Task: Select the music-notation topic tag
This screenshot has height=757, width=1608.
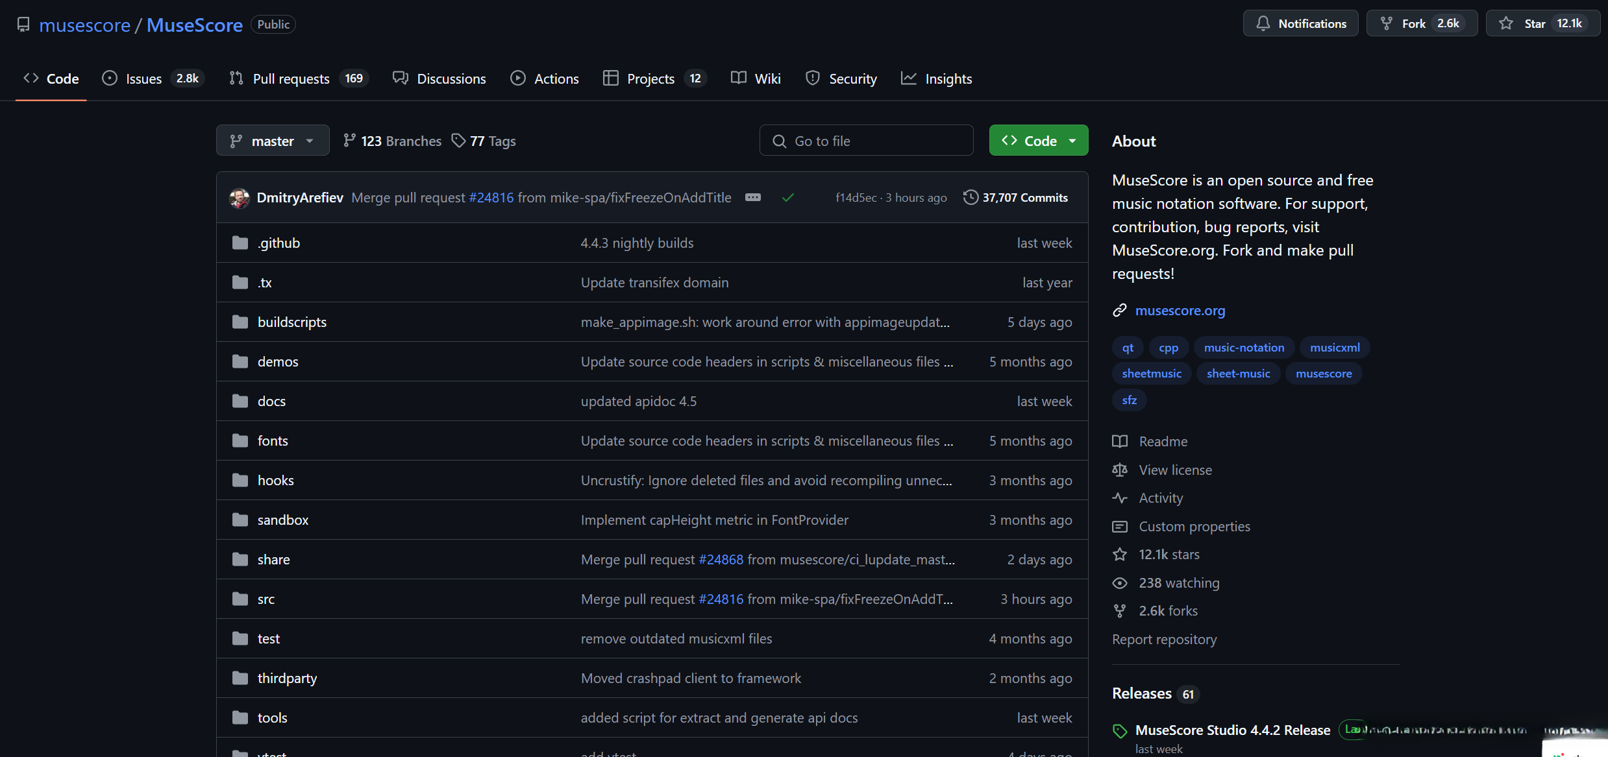Action: (x=1243, y=348)
